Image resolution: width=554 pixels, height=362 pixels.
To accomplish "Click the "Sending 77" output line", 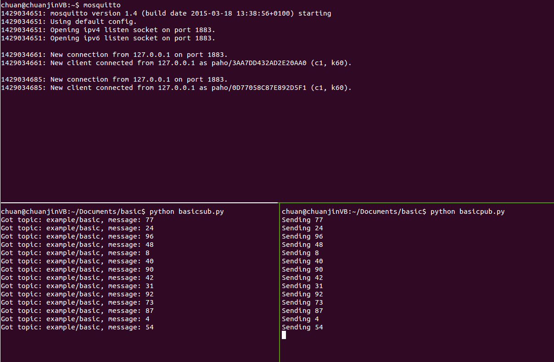I will [x=302, y=220].
